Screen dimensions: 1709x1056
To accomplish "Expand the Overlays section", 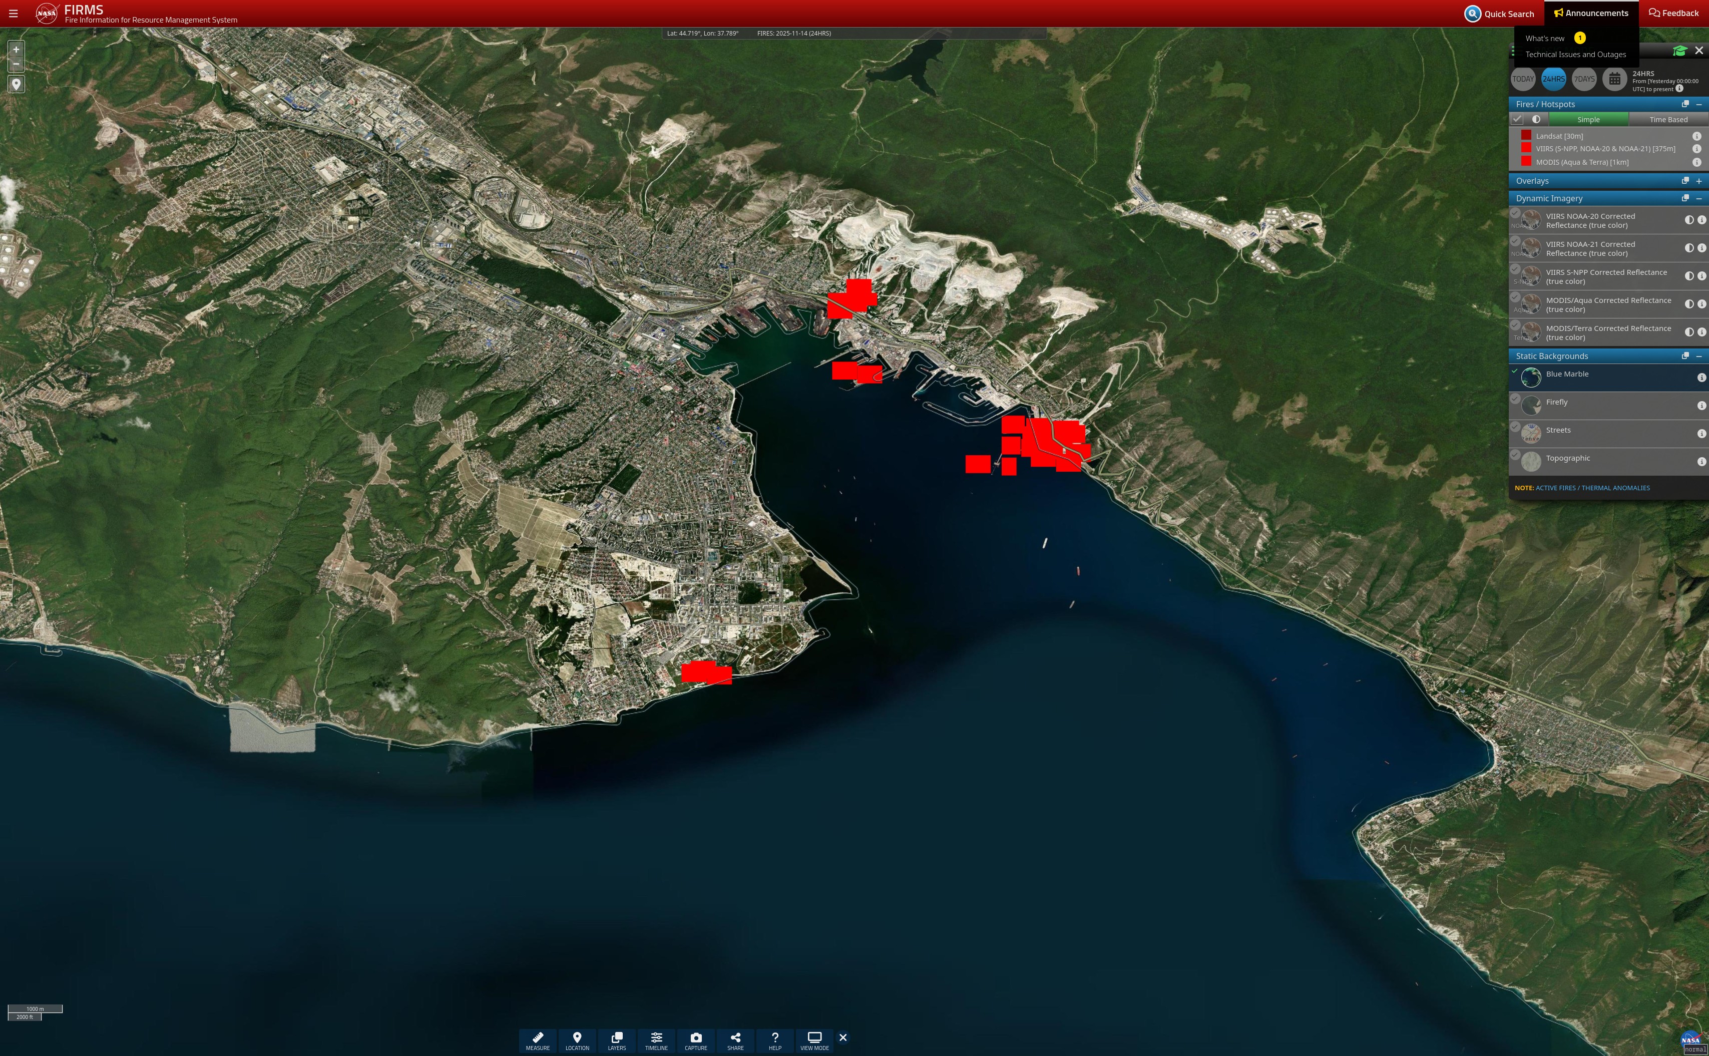I will 1698,181.
